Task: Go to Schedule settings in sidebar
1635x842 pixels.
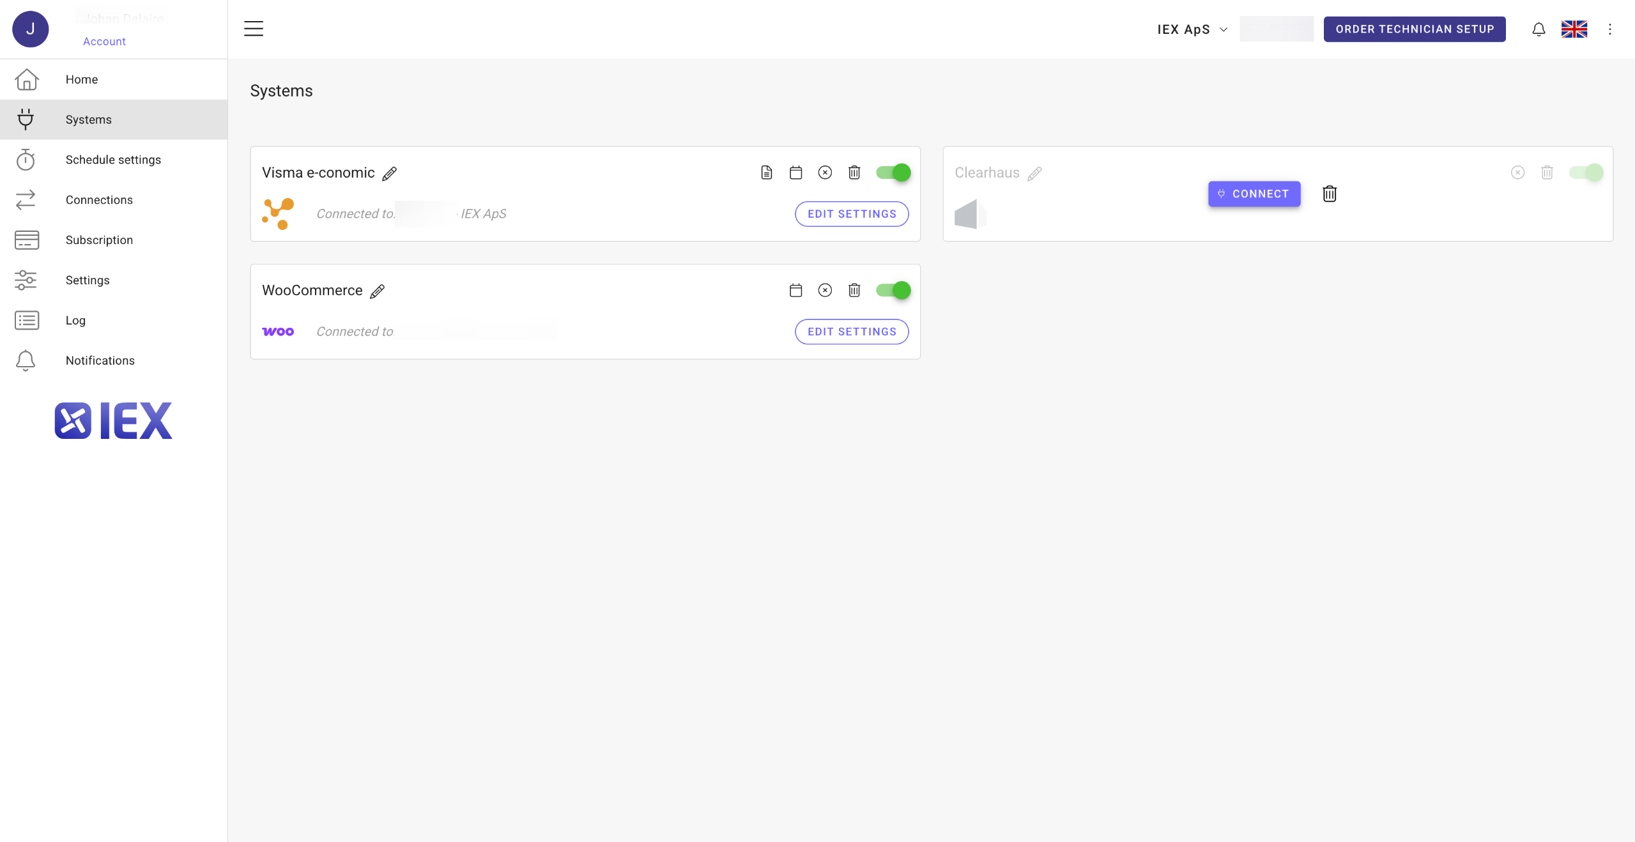Action: (x=113, y=160)
